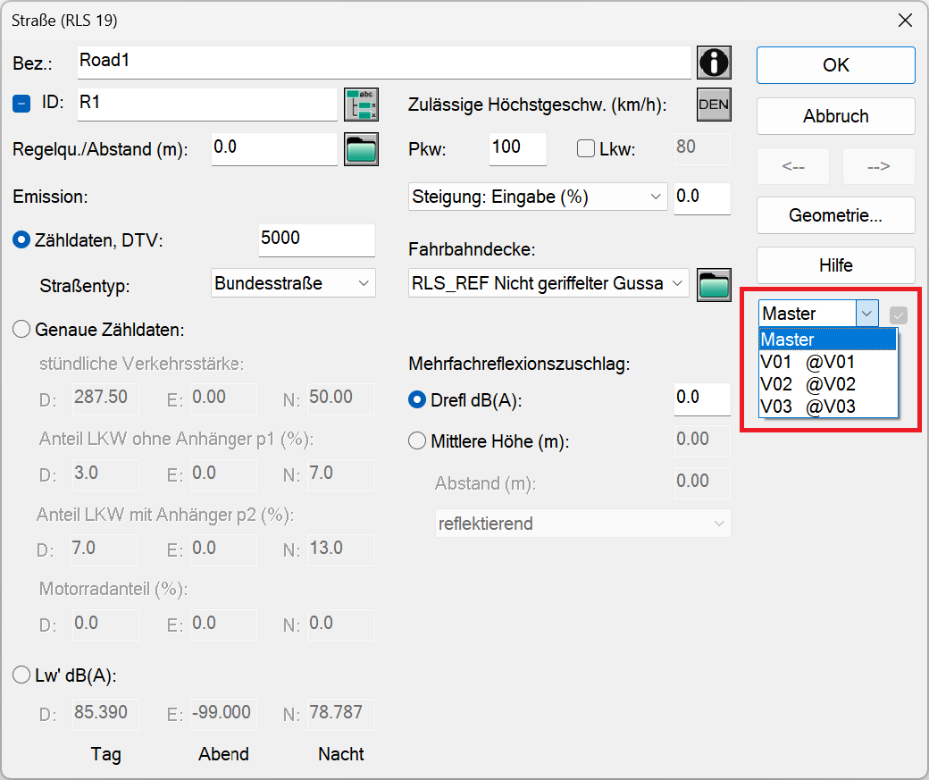Image resolution: width=929 pixels, height=780 pixels.
Task: Open Fahrbahndecke RLS_REF dropdown
Action: point(548,283)
